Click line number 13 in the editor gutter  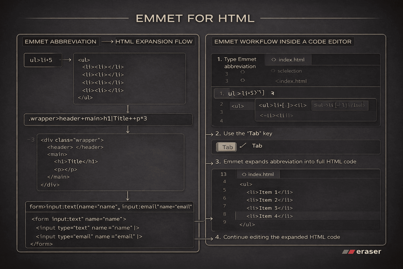(224, 174)
